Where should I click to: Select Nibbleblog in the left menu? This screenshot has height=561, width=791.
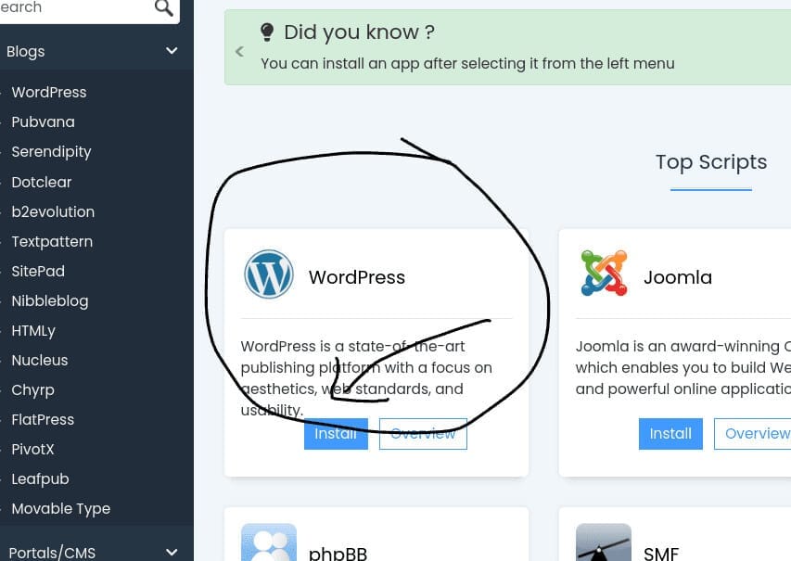(50, 301)
